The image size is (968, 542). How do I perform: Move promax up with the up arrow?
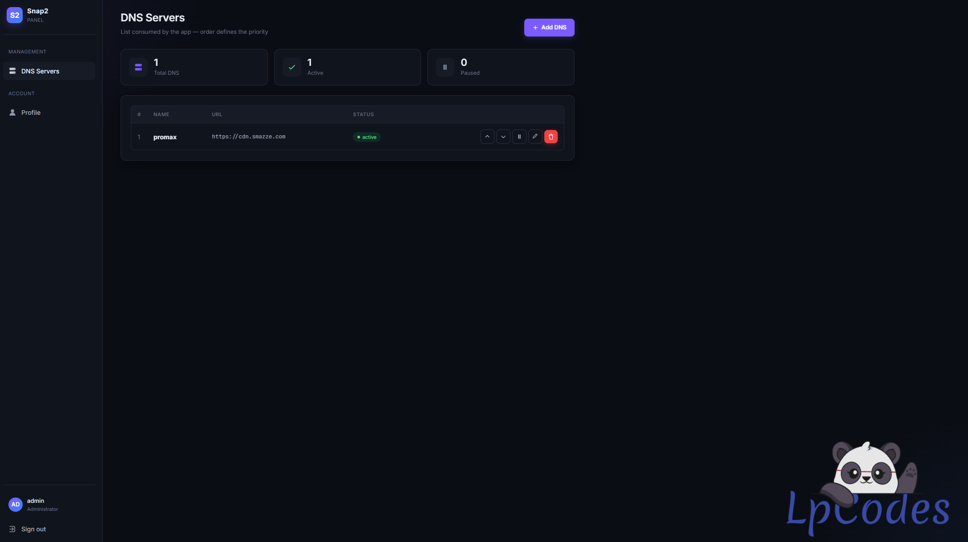(x=487, y=137)
